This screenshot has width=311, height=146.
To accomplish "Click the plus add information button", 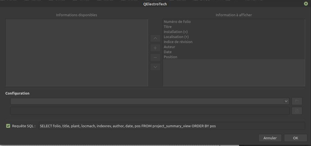I will pyautogui.click(x=155, y=48).
